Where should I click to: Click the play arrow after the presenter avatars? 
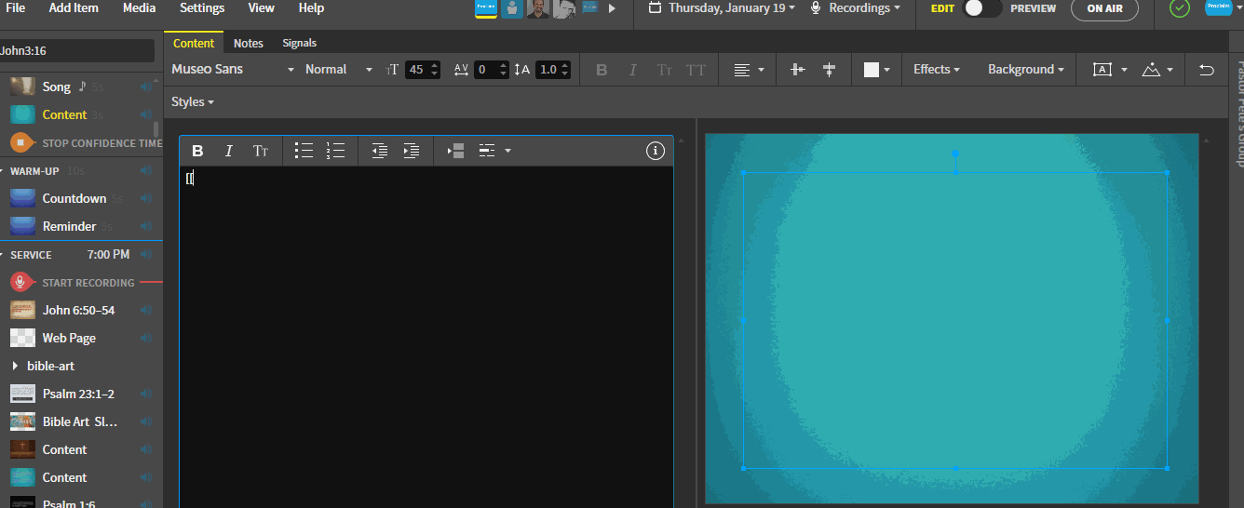[612, 8]
